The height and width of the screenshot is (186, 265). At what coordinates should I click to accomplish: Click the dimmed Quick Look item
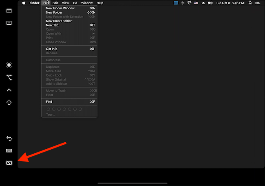pos(69,75)
